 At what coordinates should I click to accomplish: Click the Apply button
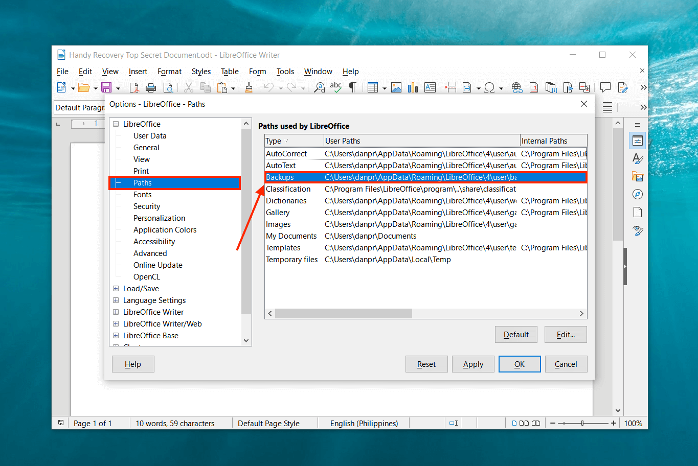(x=473, y=364)
